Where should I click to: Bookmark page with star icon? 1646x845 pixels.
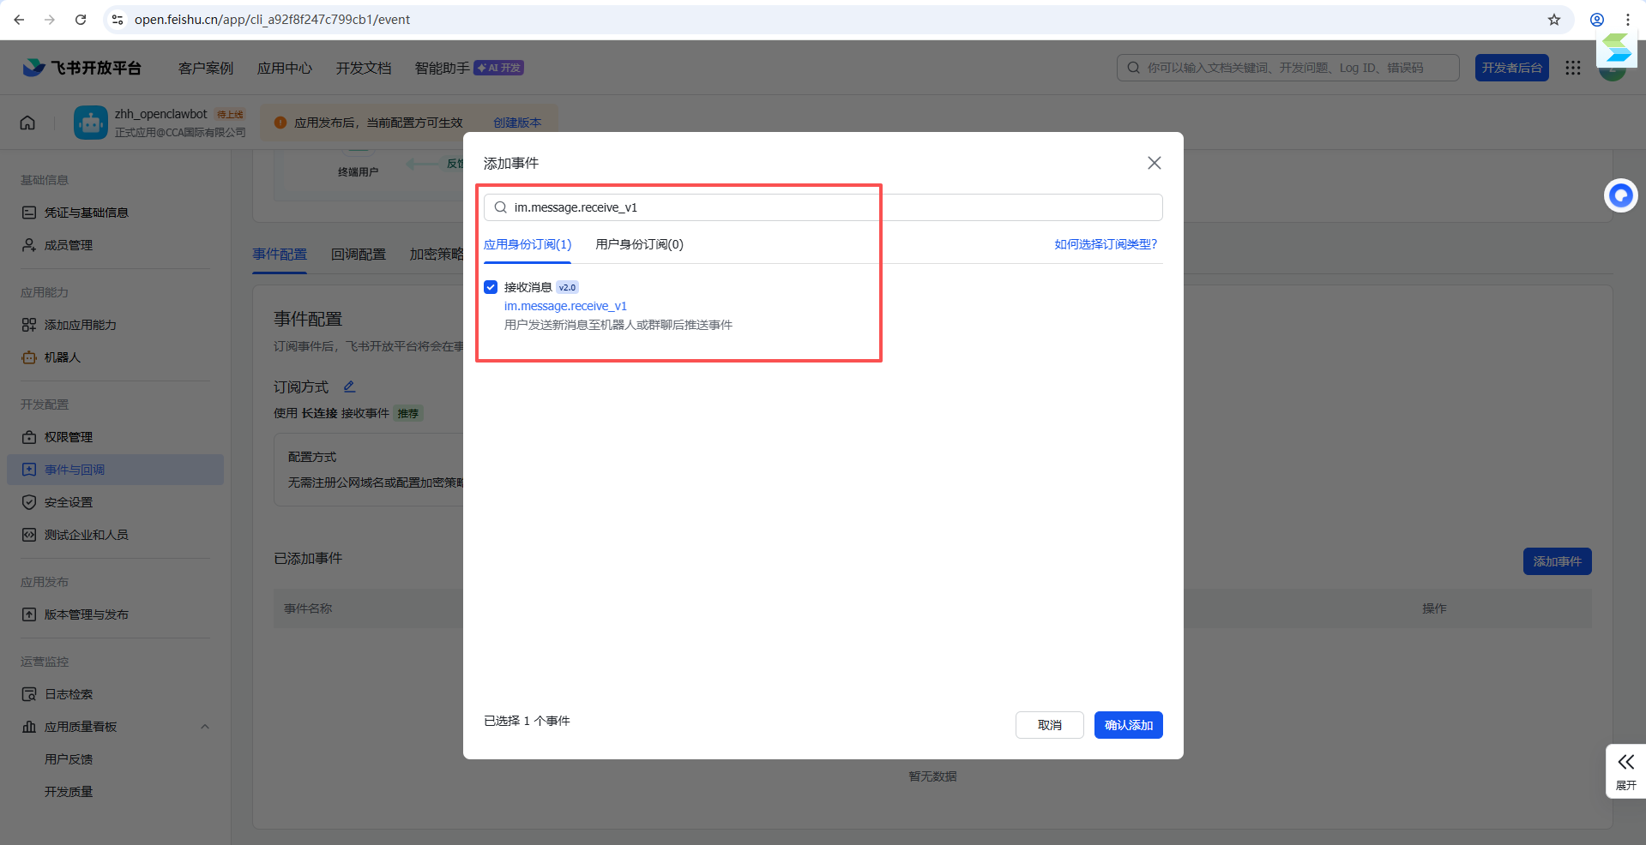click(1553, 19)
